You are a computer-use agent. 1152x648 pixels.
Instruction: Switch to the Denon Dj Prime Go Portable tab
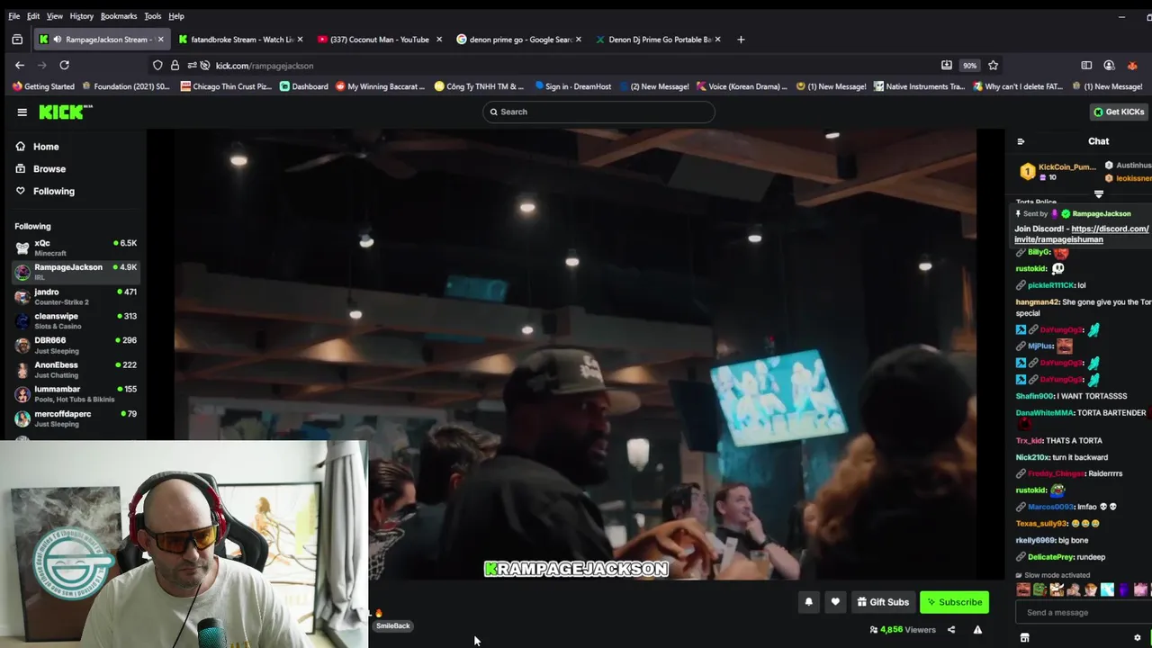point(657,40)
